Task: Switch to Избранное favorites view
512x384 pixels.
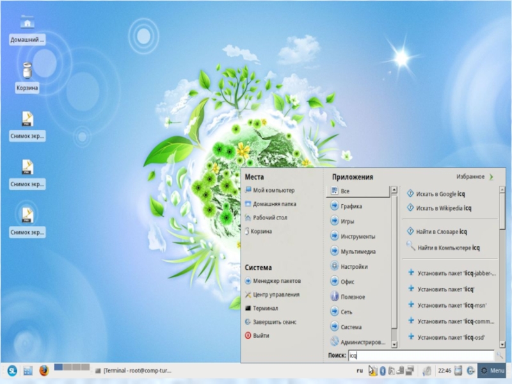Action: pyautogui.click(x=475, y=177)
